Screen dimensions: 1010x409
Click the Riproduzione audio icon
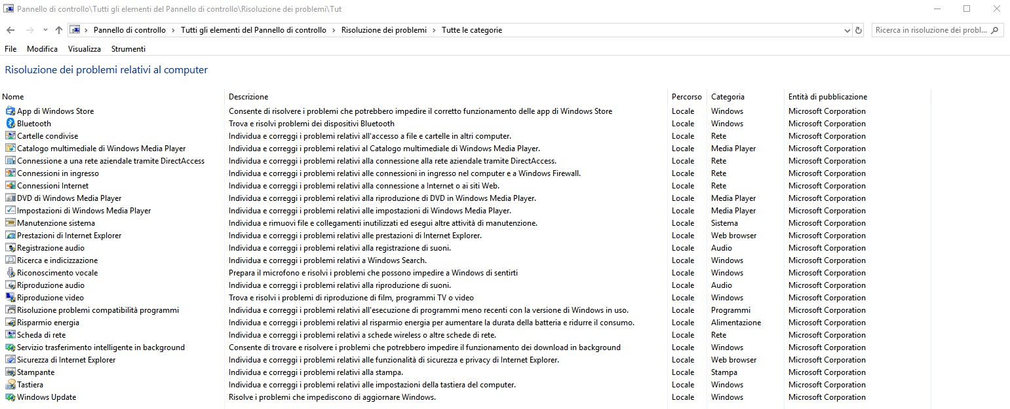point(10,285)
